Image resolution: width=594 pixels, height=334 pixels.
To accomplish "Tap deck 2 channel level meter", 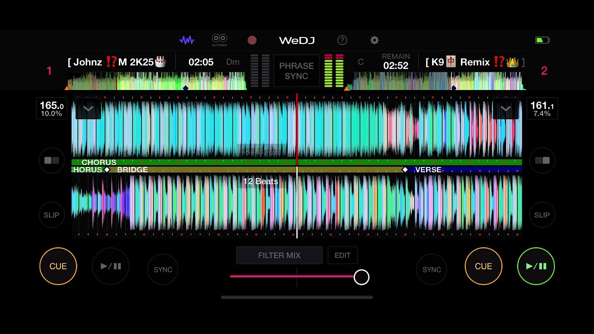I will tap(334, 71).
